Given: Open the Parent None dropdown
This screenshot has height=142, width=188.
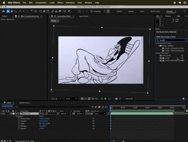Looking at the screenshot, I should click(x=99, y=114).
